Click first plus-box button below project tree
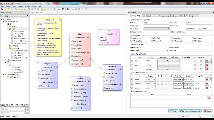The height and width of the screenshot is (120, 214). tap(3, 105)
